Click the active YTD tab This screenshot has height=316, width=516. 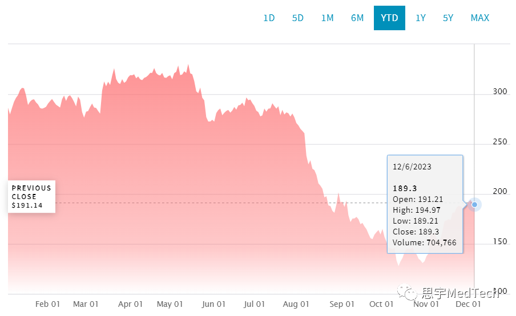coord(389,18)
